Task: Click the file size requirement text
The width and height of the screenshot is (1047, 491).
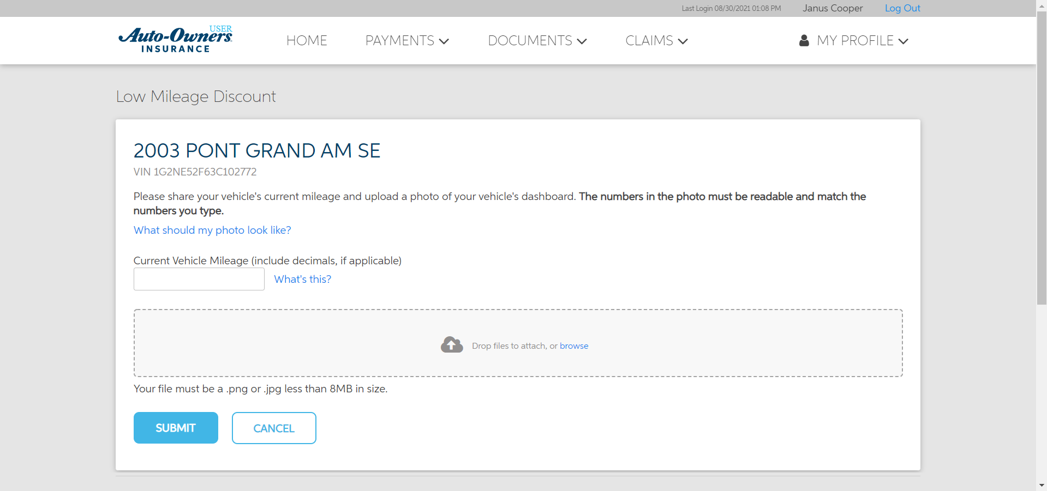Action: point(260,389)
